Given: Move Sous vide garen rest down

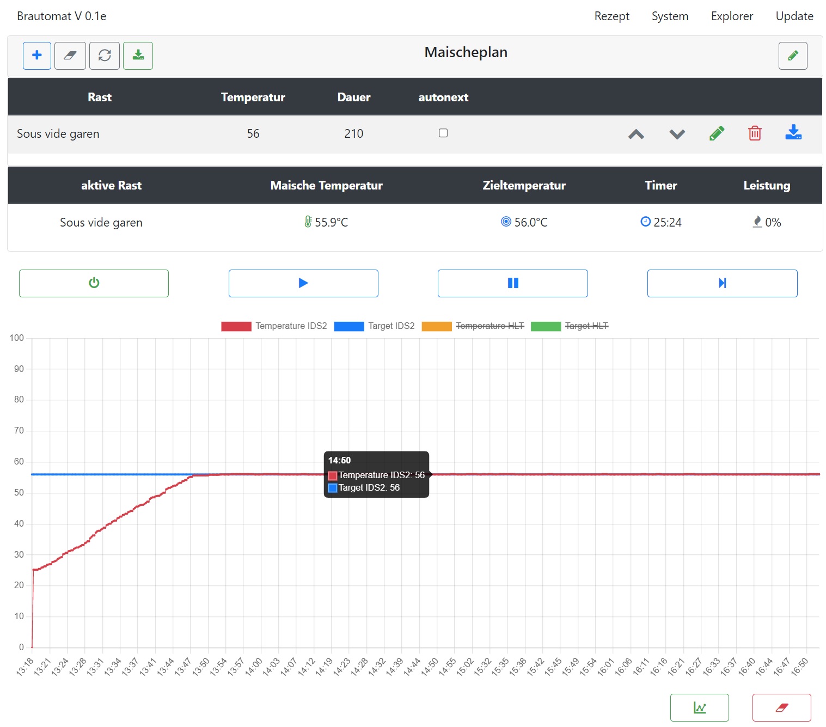Looking at the screenshot, I should pos(677,134).
